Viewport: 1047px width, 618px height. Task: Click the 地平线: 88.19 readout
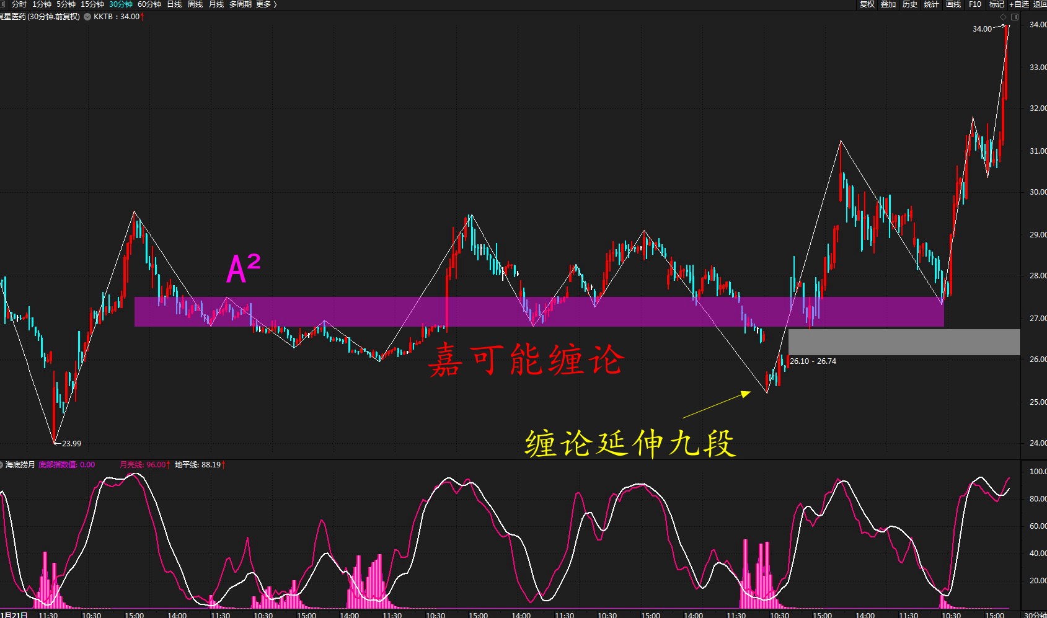(x=199, y=465)
